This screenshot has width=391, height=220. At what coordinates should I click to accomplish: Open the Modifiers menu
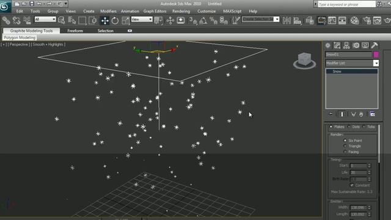coord(108,11)
